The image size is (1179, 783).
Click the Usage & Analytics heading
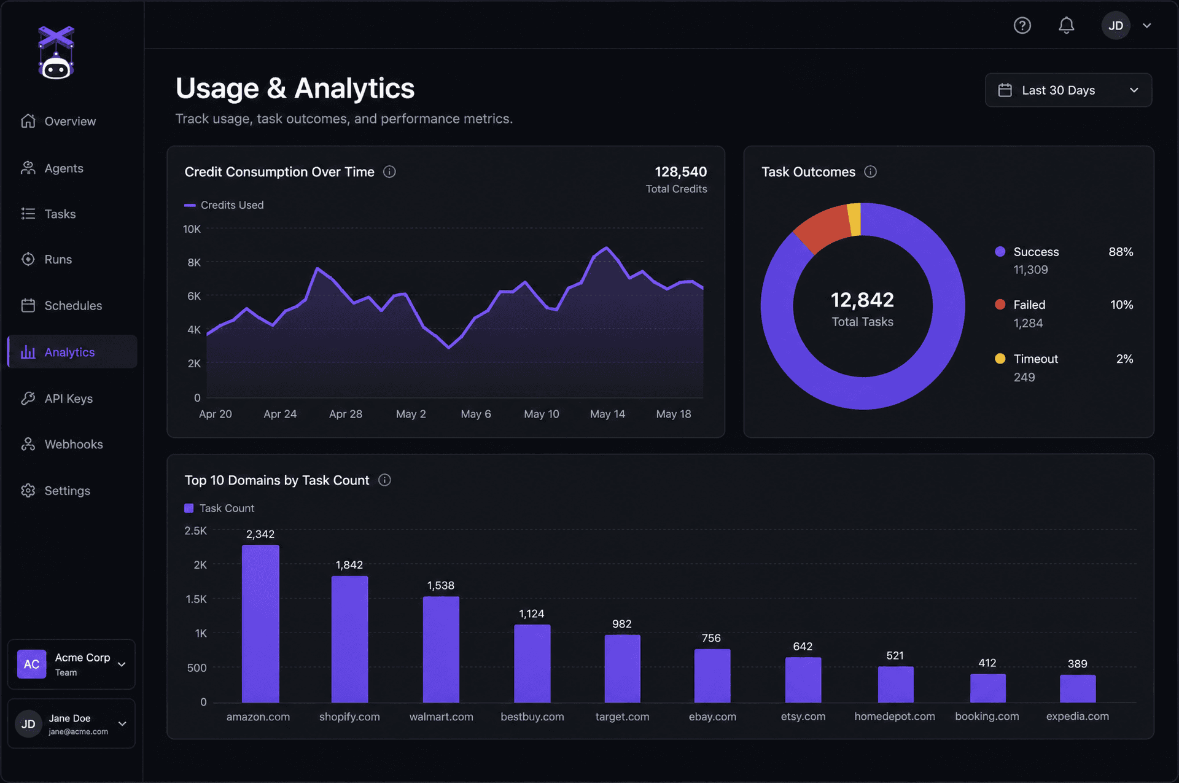pyautogui.click(x=295, y=88)
